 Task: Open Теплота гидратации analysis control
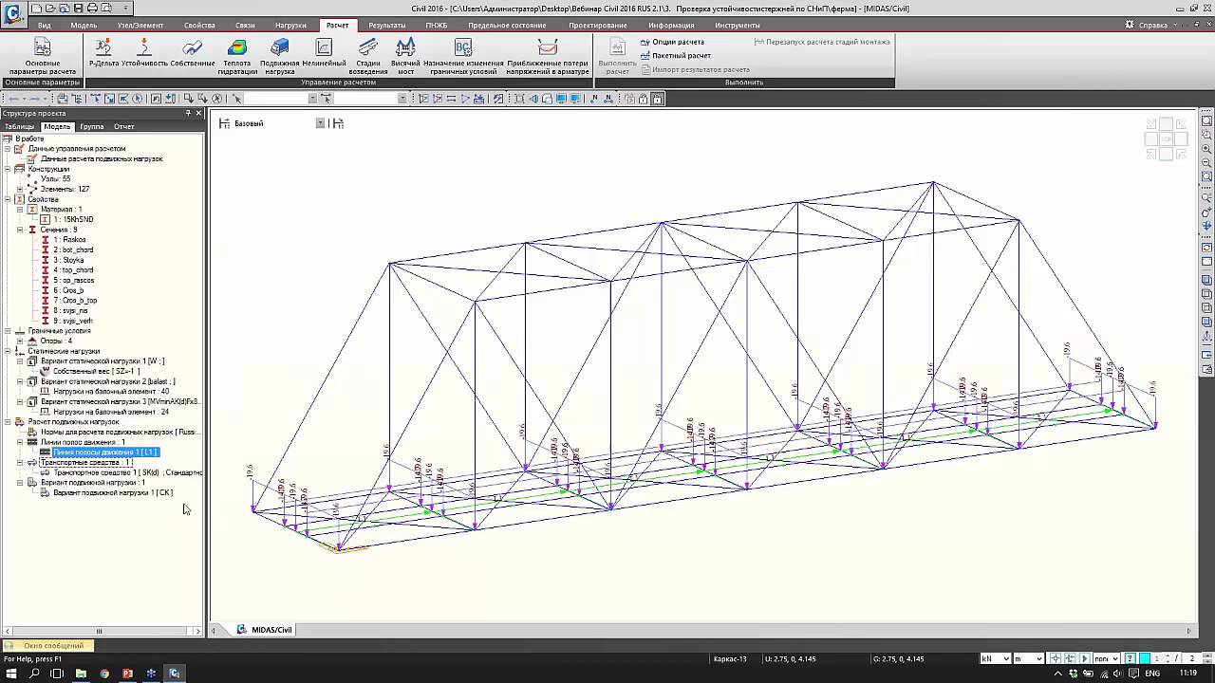coord(237,56)
